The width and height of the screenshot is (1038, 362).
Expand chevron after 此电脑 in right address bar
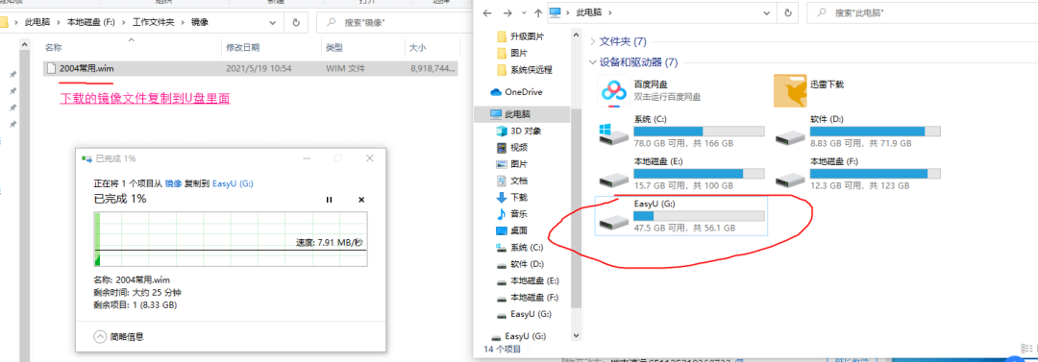(609, 12)
